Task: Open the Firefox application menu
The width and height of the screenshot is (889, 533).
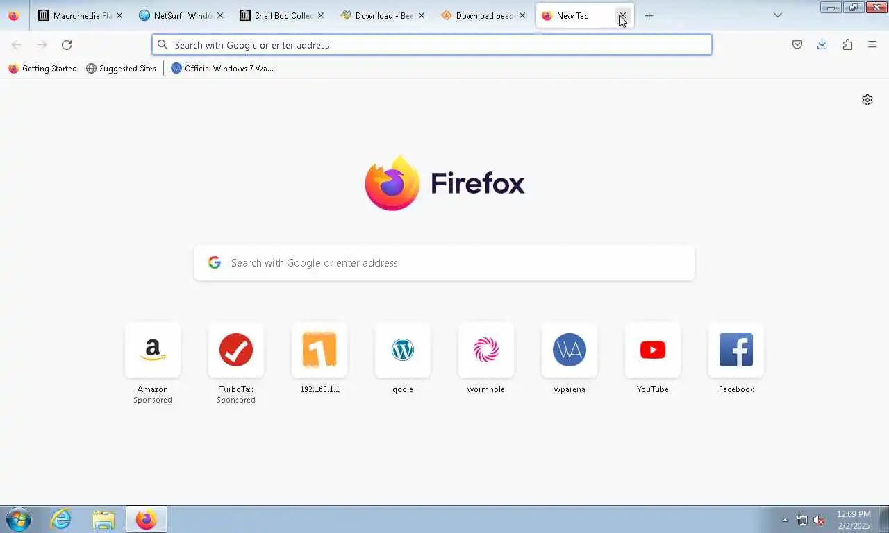Action: pos(872,45)
